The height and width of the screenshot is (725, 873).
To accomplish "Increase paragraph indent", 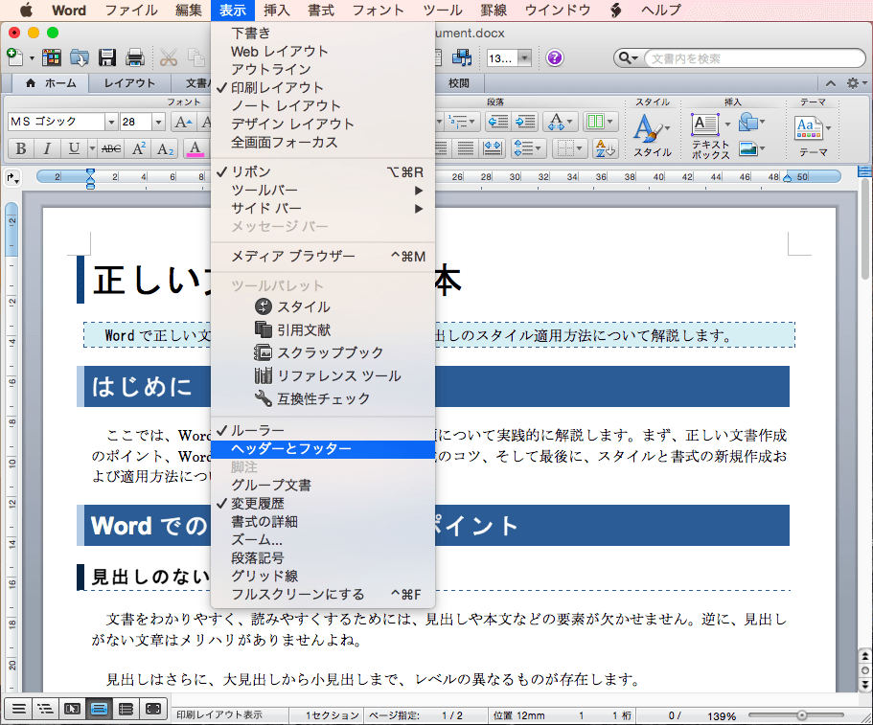I will 525,122.
